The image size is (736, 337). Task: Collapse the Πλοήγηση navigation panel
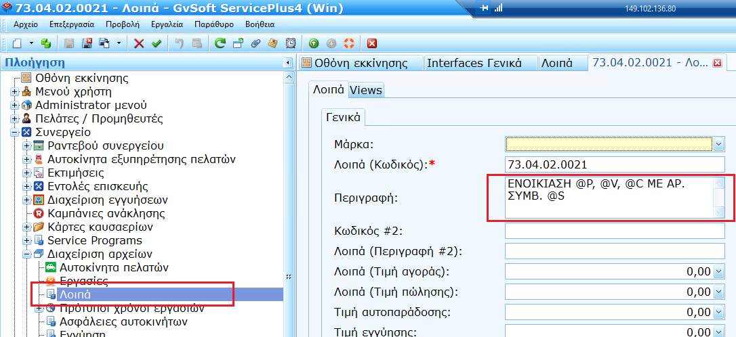point(287,63)
